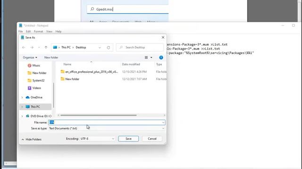
Task: Create a New folder from the toolbar
Action: 51,57
